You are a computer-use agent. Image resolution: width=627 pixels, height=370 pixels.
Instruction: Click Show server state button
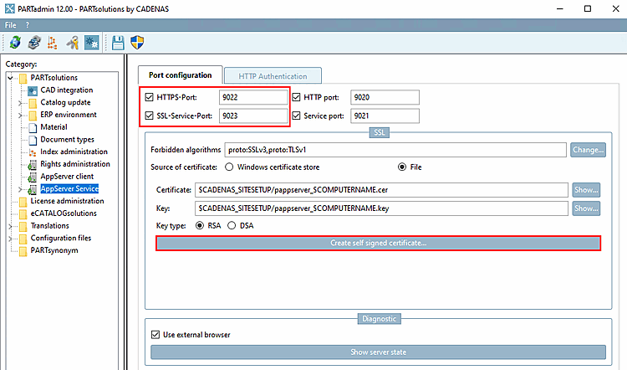pyautogui.click(x=378, y=352)
